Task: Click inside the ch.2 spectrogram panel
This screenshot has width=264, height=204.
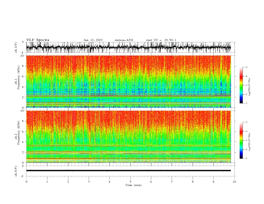Action: [x=128, y=137]
